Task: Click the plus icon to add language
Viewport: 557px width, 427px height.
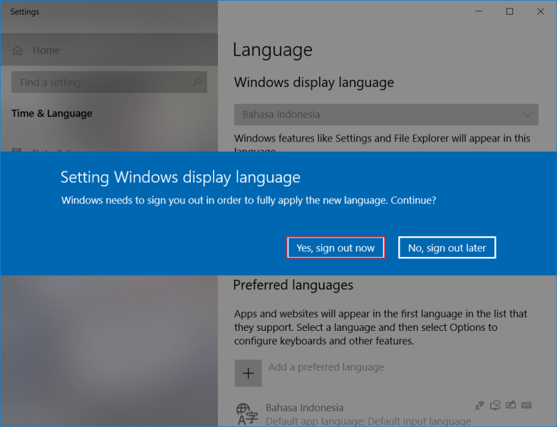Action: [x=248, y=373]
